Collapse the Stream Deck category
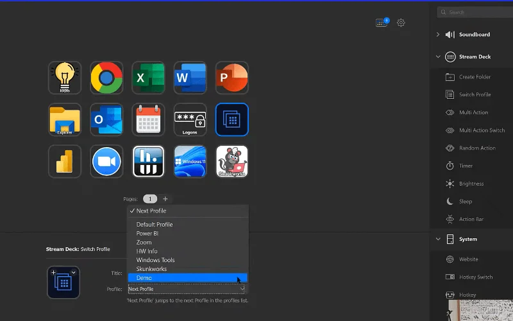This screenshot has width=513, height=321. 438,56
